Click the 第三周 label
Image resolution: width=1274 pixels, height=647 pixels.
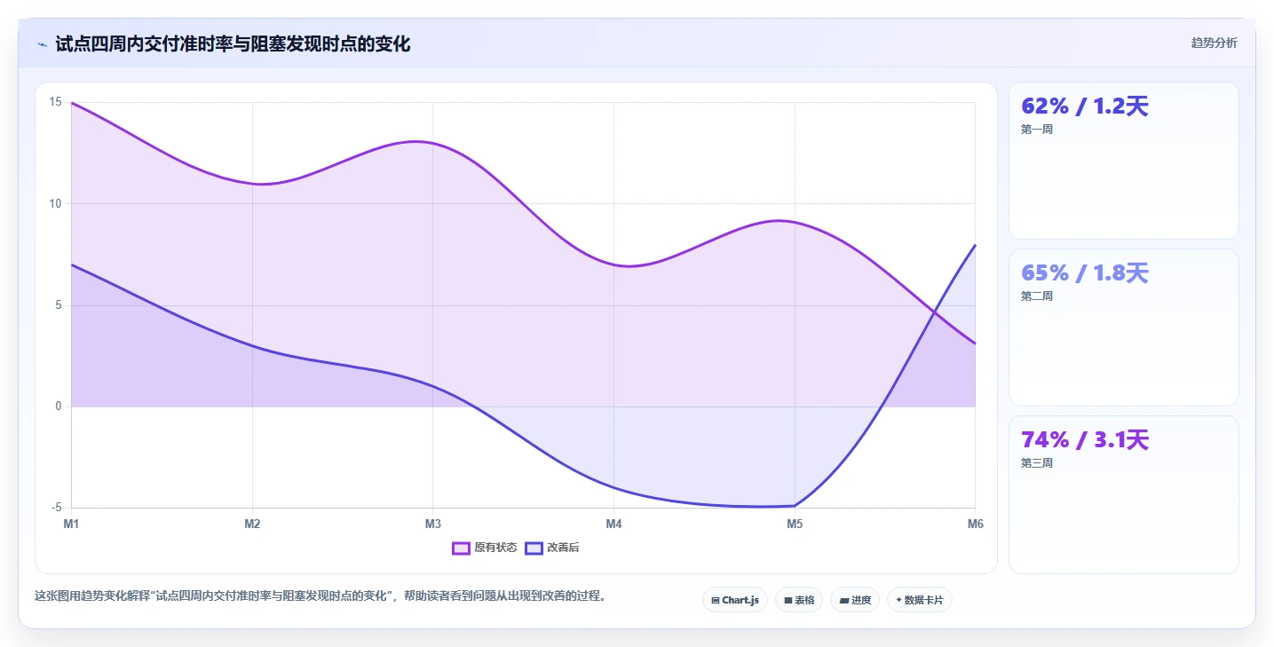(1037, 463)
